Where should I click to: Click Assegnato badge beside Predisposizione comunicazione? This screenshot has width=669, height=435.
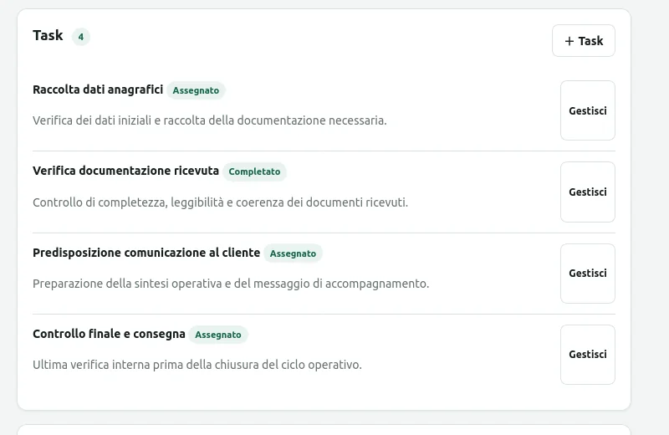click(x=293, y=253)
